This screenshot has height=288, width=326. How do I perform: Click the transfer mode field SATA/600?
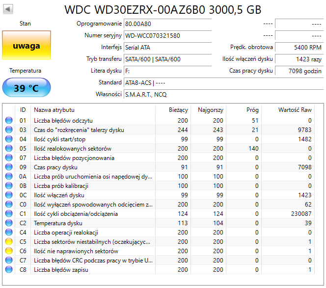click(167, 59)
